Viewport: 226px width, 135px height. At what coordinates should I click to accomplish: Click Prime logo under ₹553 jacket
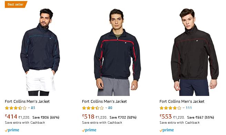pyautogui.click(x=167, y=130)
